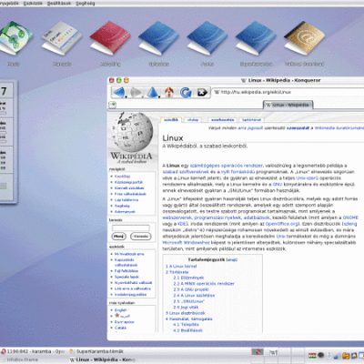Open the Up button's dropdown arrow
This screenshot has height=364, width=364.
[x=159, y=96]
